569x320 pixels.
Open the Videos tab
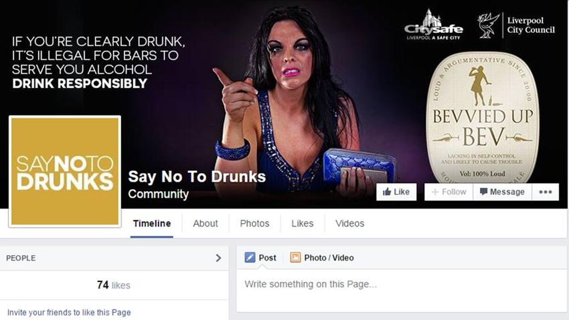tap(350, 224)
